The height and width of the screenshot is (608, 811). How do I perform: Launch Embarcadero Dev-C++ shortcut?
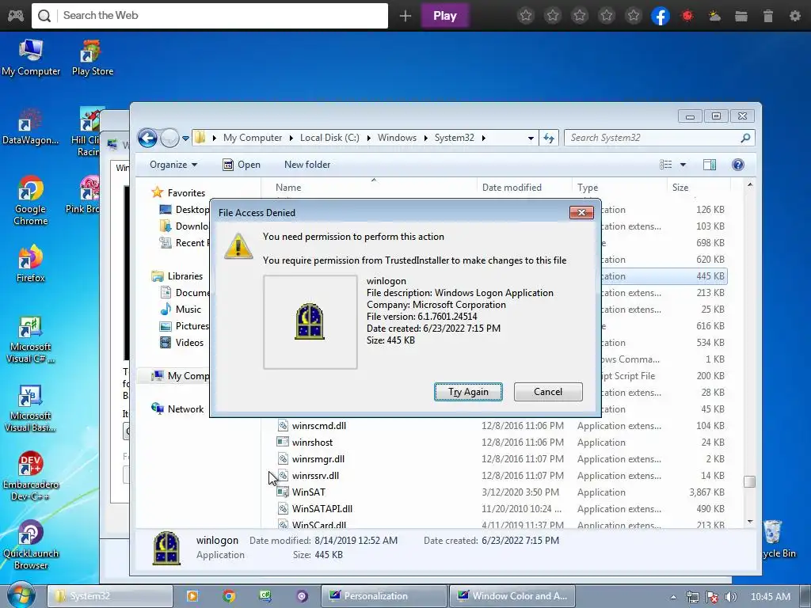point(31,477)
